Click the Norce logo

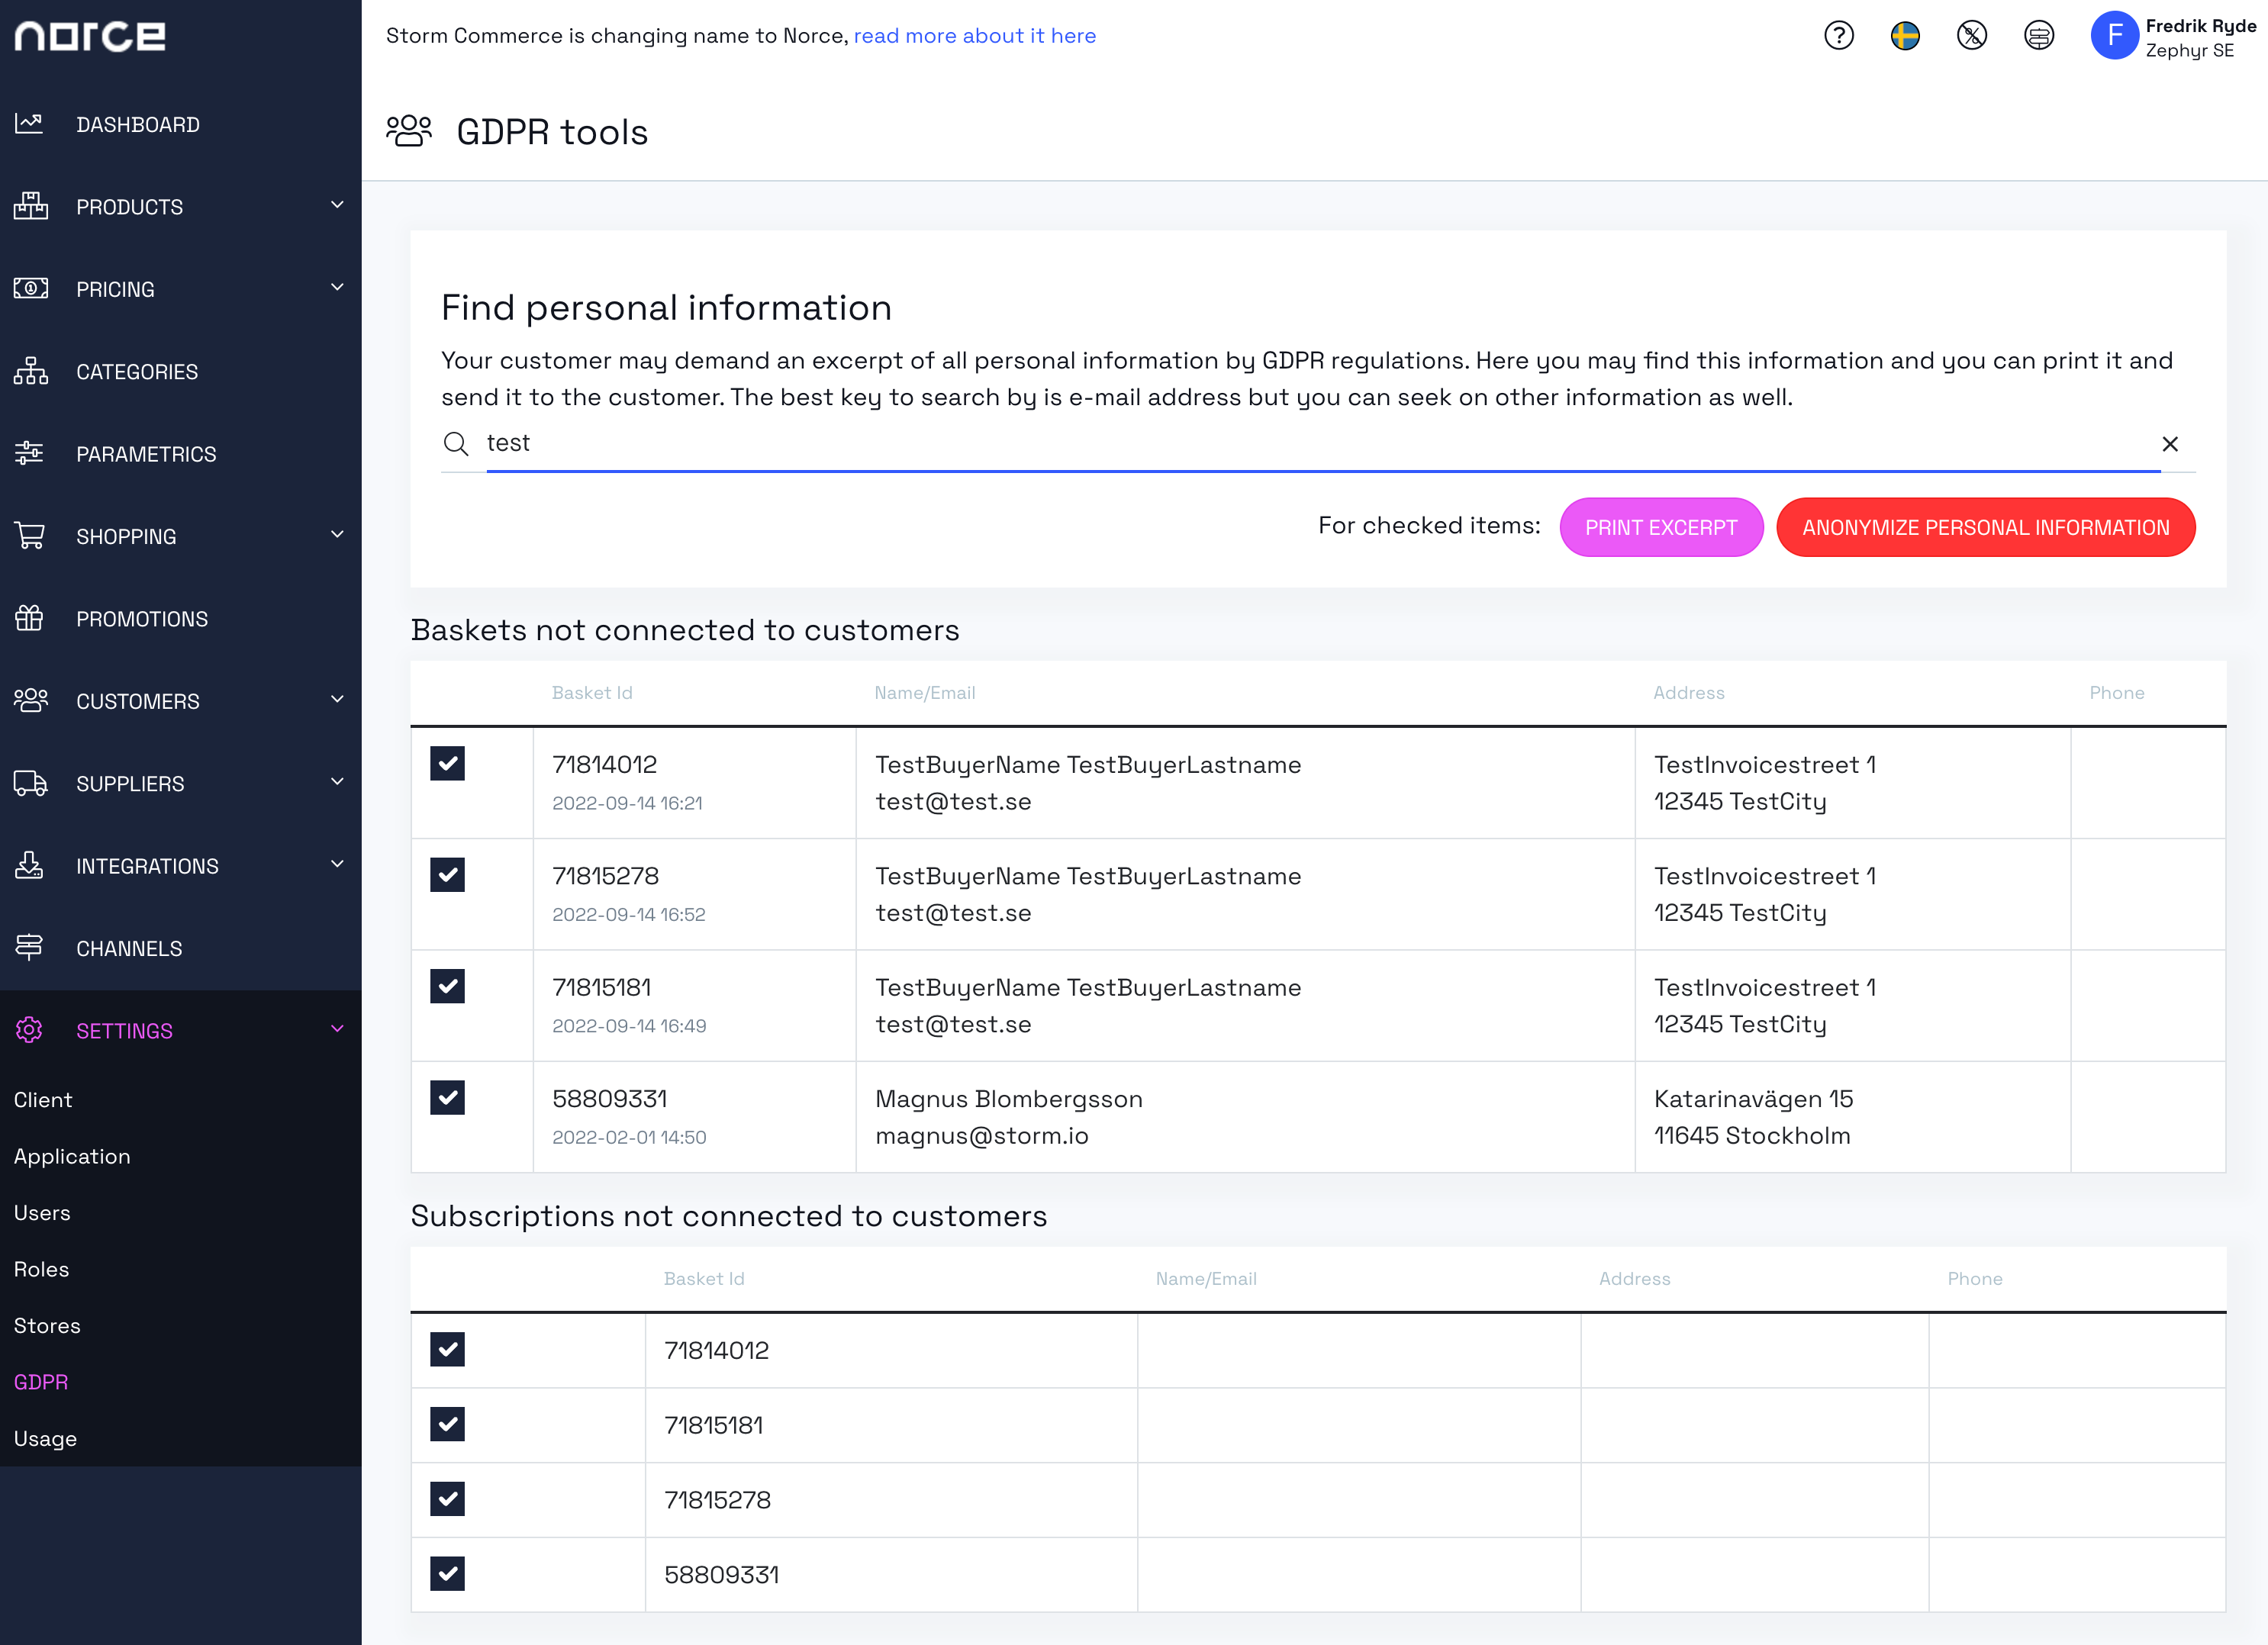[90, 36]
